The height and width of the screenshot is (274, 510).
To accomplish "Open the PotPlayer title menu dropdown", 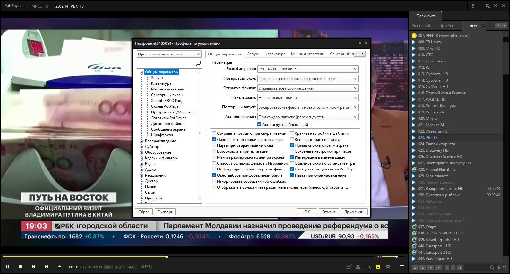I will coord(15,6).
